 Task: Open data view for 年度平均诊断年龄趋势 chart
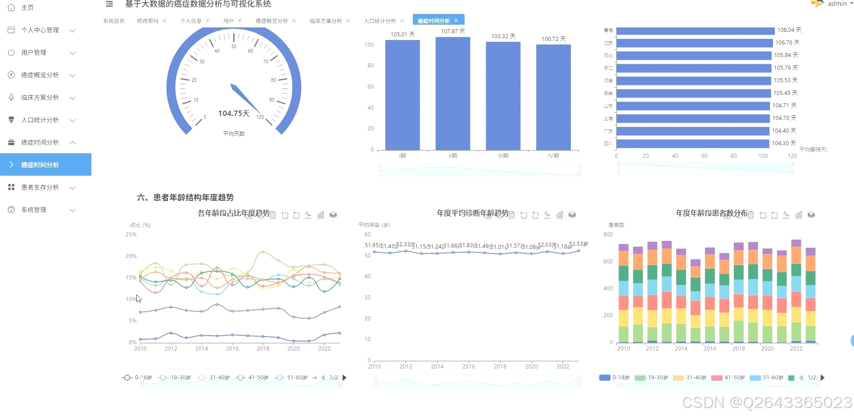click(x=512, y=215)
